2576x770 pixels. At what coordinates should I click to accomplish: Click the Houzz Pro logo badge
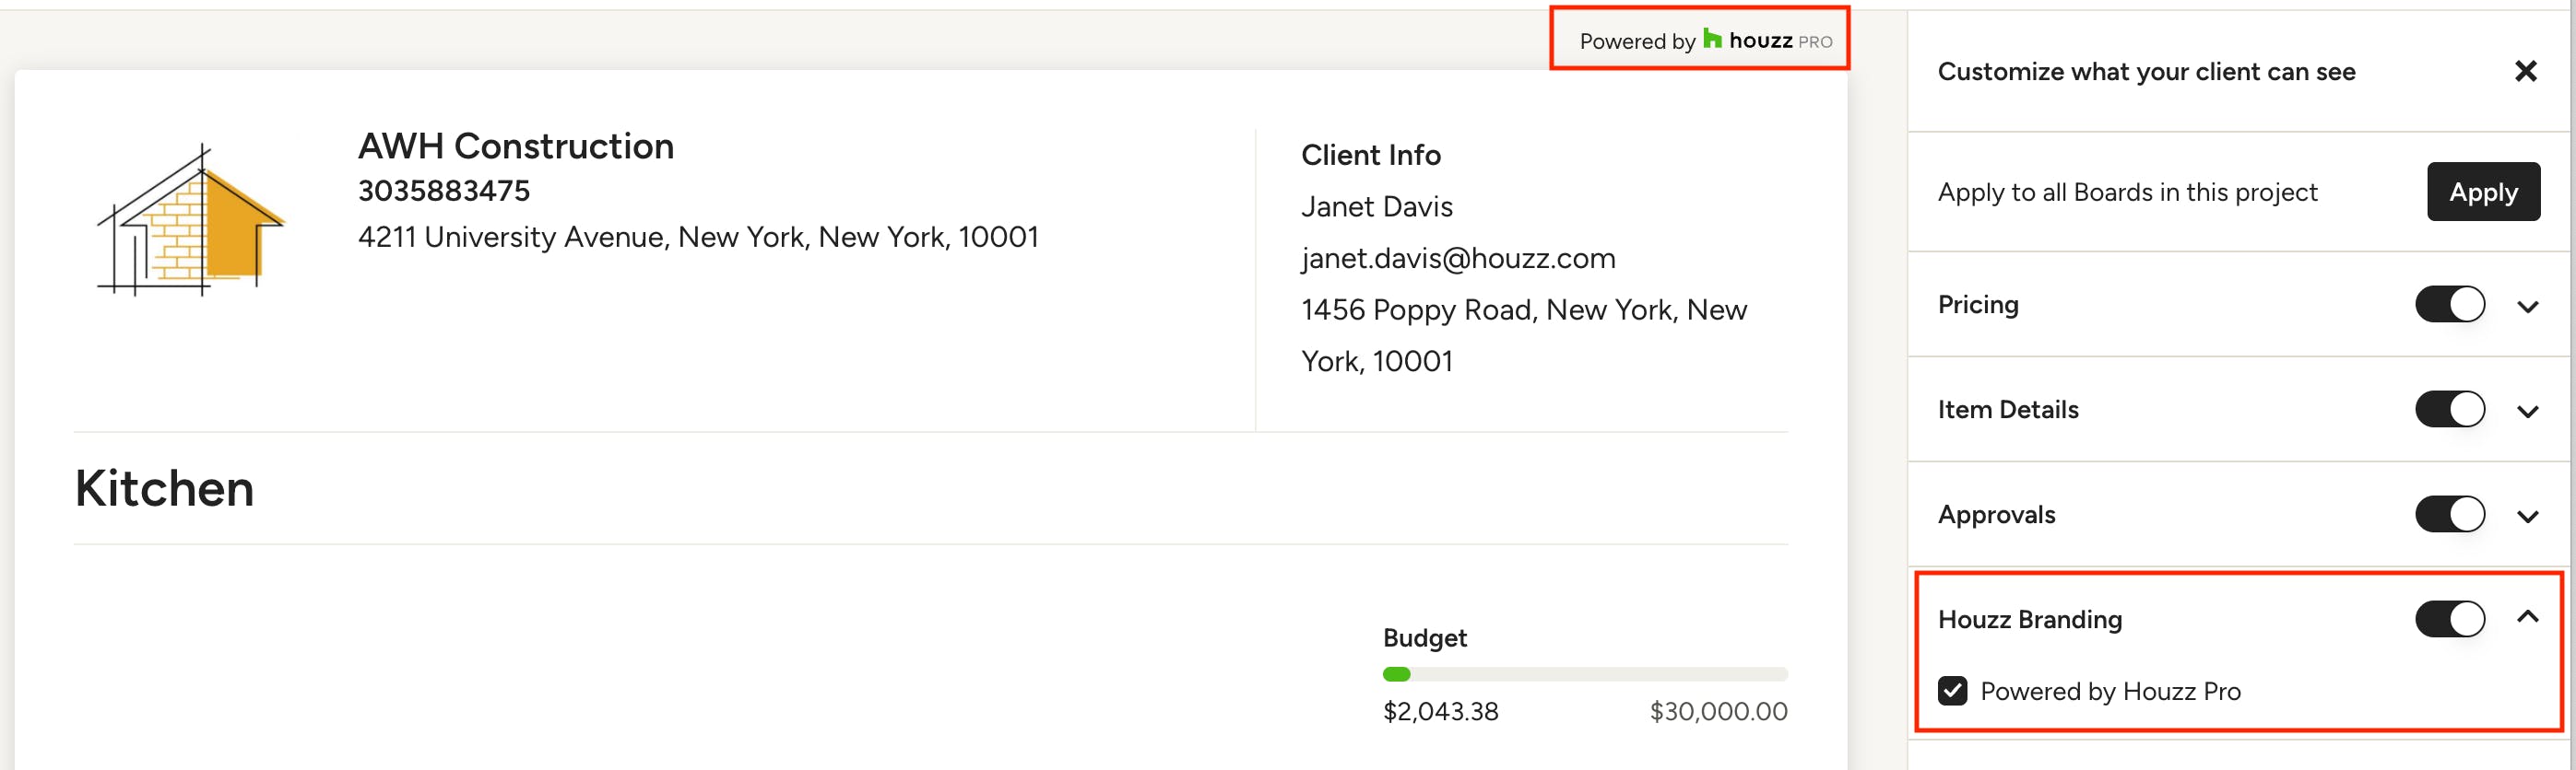[1767, 40]
